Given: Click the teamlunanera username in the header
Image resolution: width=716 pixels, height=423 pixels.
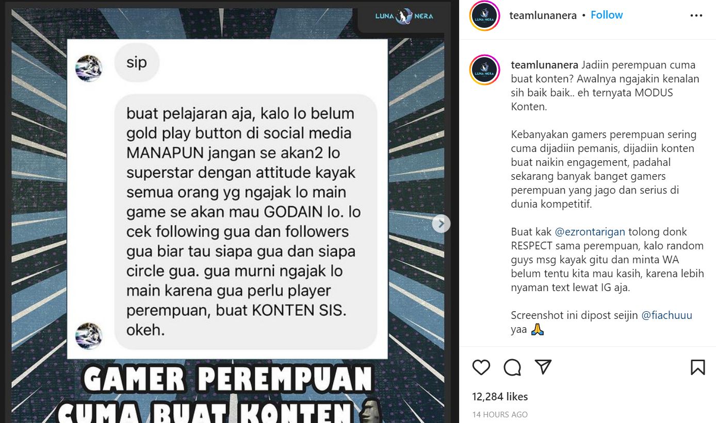Looking at the screenshot, I should pos(543,15).
